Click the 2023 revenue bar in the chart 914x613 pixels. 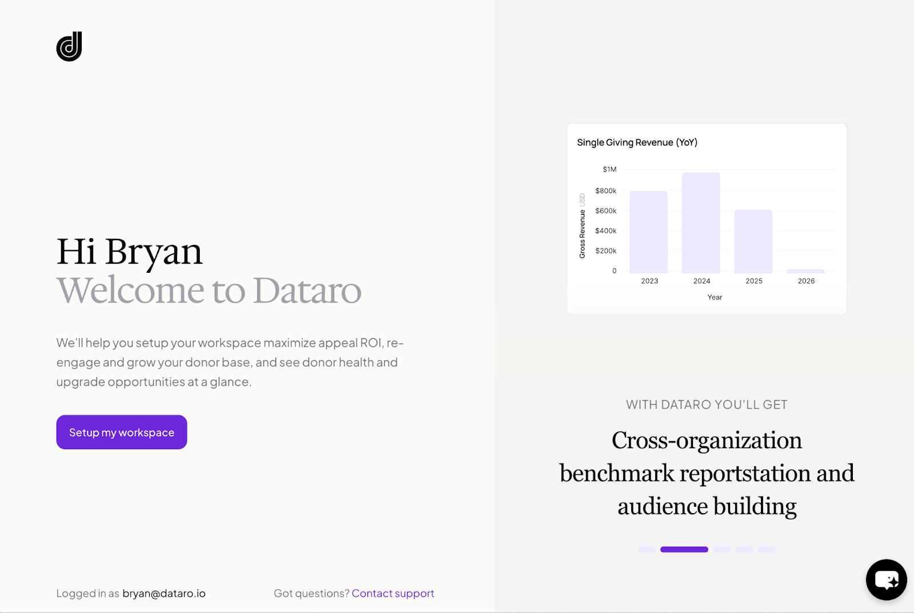pyautogui.click(x=648, y=232)
